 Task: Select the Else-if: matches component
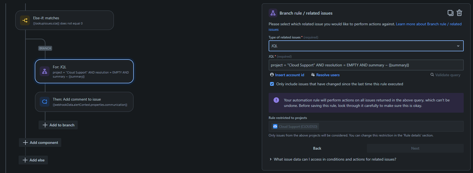[64, 20]
